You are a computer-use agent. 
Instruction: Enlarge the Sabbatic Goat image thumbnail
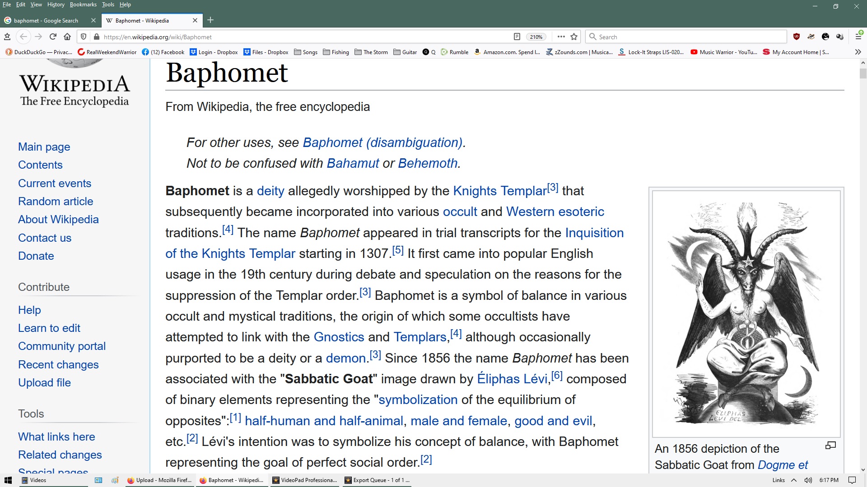(746, 313)
